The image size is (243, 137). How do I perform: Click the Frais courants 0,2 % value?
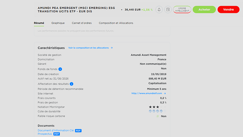pyautogui.click(x=163, y=98)
